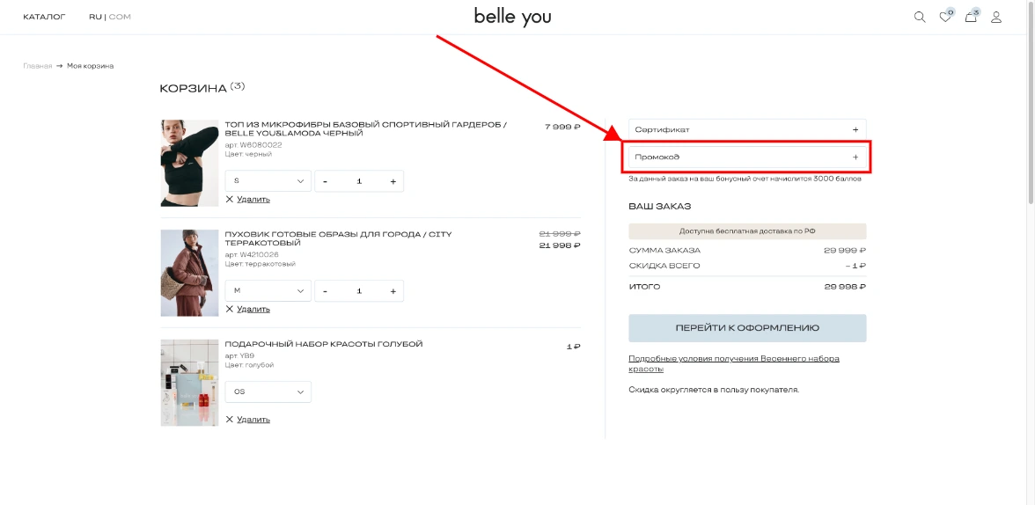1035x505 pixels.
Task: Open the КАТАЛОГ menu
Action: click(x=44, y=18)
